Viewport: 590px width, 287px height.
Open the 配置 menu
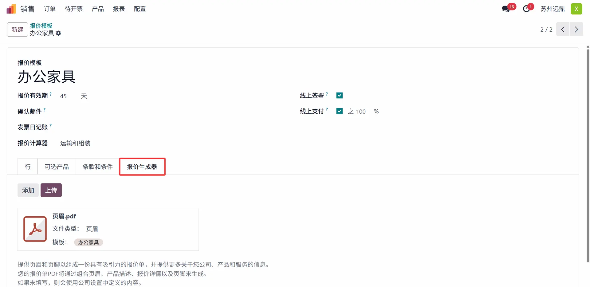tap(140, 9)
